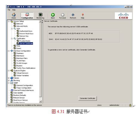The image size is (140, 115).
Task: Click the SNMP icon in tree
Action: point(12,83)
